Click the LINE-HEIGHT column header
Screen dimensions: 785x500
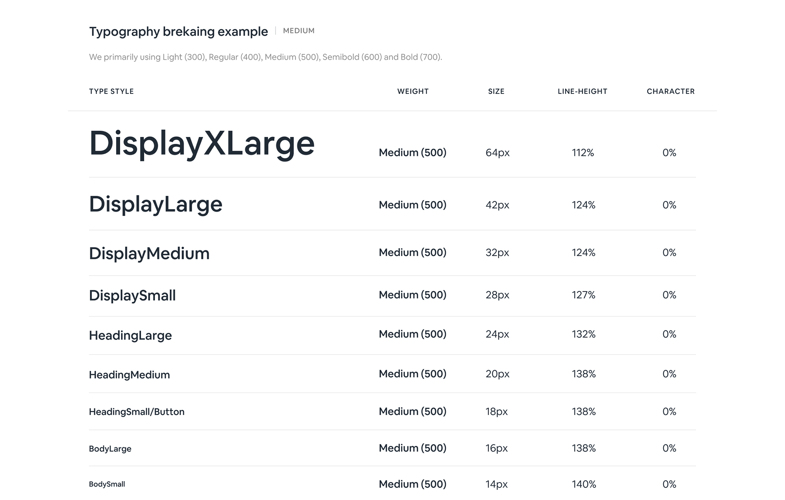[x=582, y=91]
